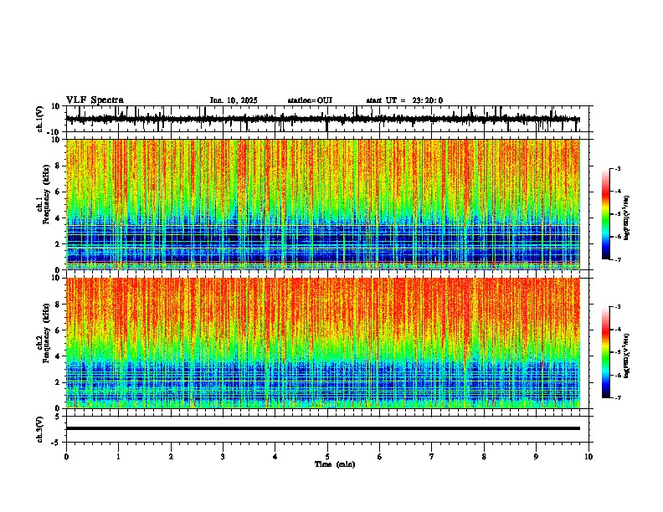The width and height of the screenshot is (663, 512).
Task: Click the "ch.3(V)" axis label
Action: (40, 430)
